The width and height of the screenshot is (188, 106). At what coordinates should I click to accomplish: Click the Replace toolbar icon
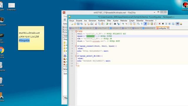118,24
